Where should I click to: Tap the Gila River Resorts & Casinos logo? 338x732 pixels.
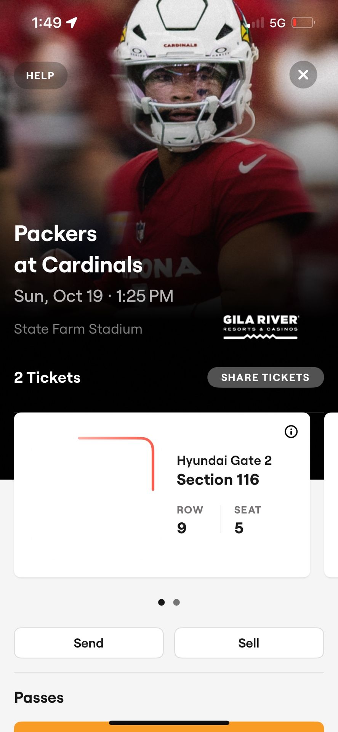(x=260, y=327)
